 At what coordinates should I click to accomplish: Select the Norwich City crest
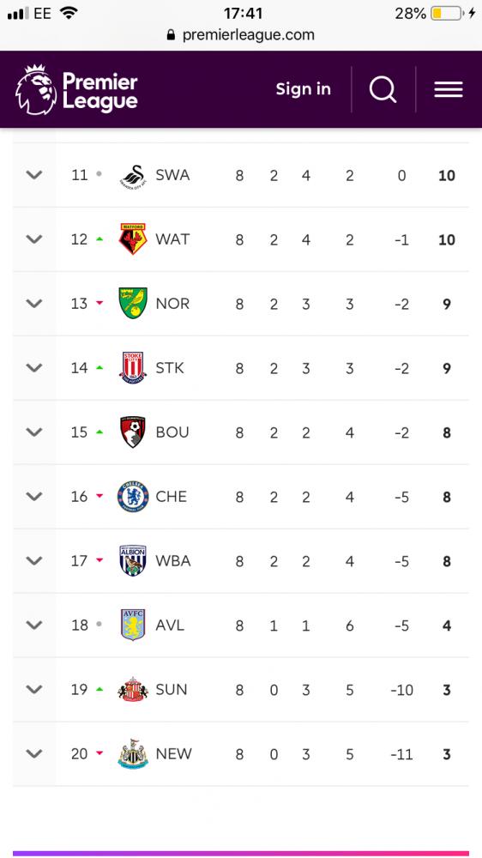[133, 303]
